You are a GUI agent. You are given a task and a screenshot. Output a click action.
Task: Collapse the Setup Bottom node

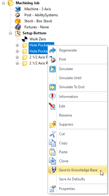click(10, 33)
